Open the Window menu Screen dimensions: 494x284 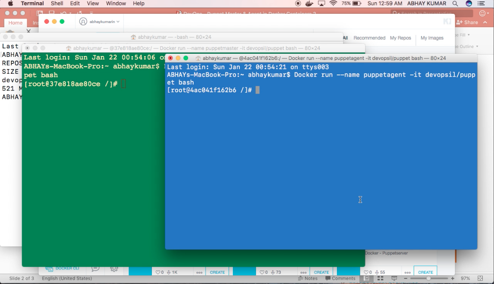coord(116,3)
